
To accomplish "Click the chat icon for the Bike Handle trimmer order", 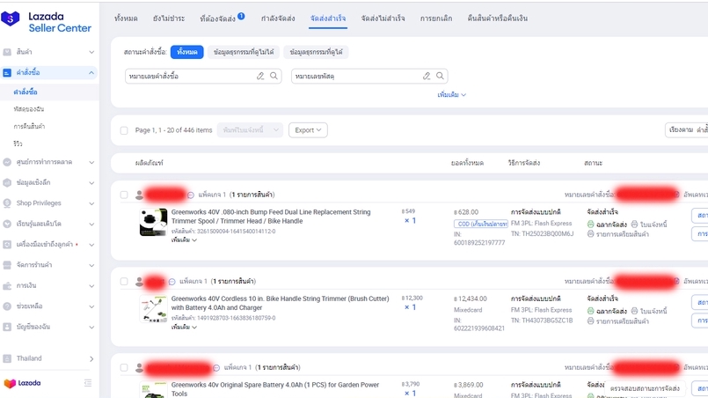I will pyautogui.click(x=172, y=282).
